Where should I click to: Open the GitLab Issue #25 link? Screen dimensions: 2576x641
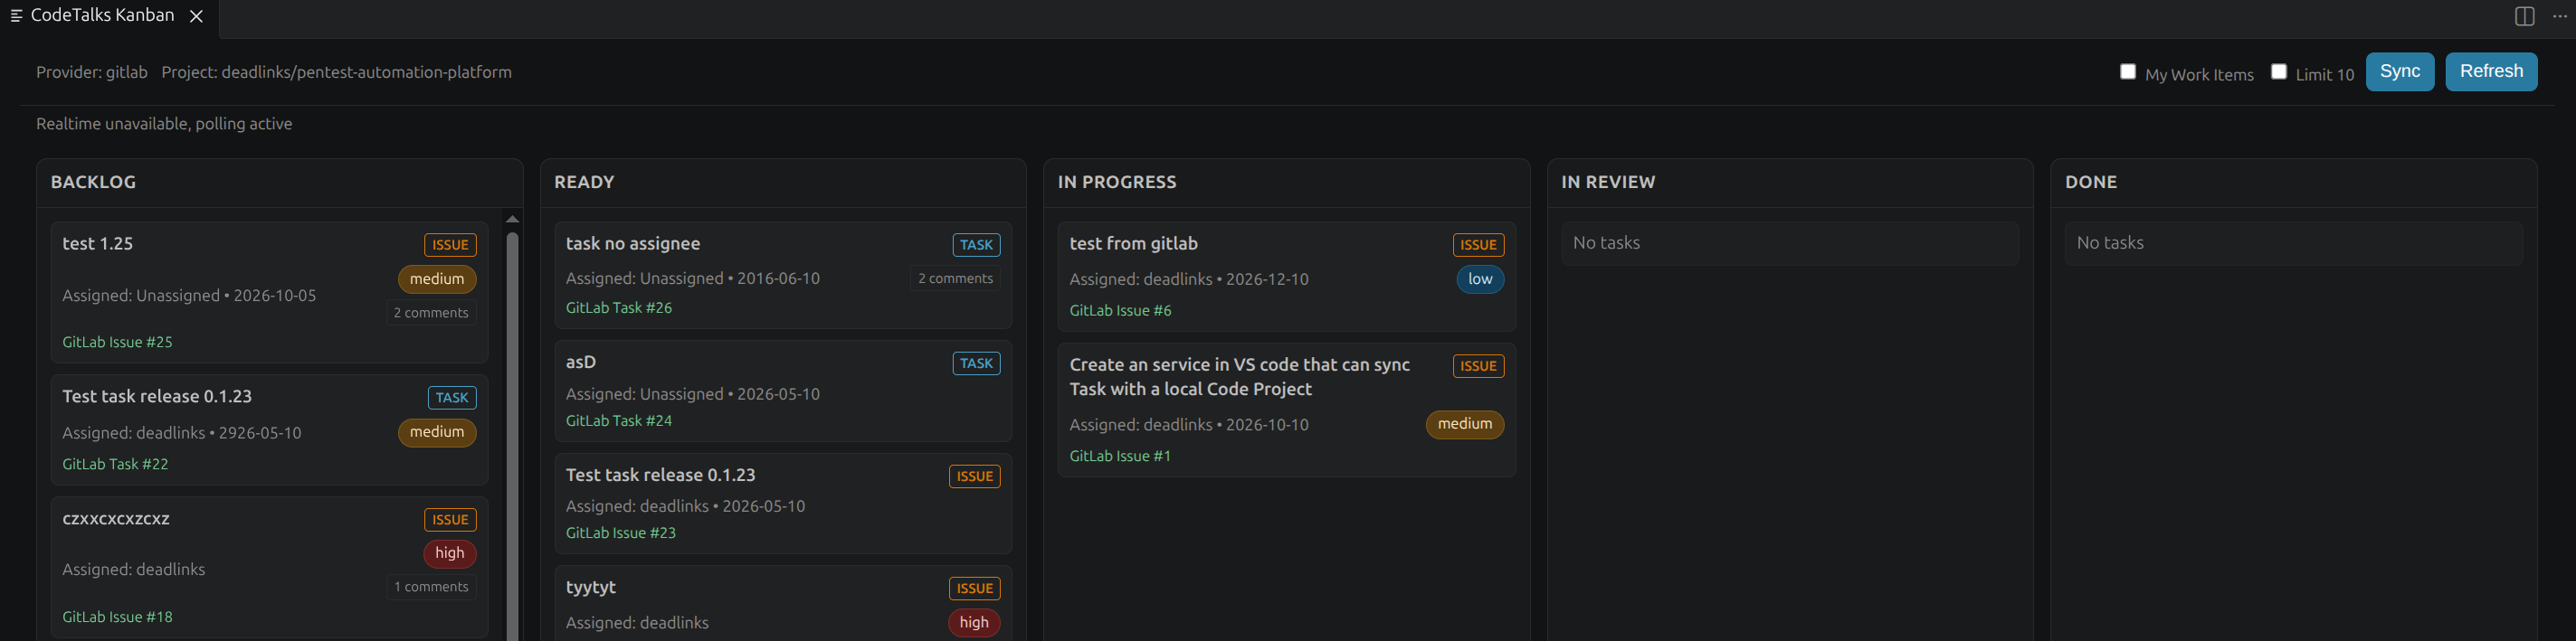pyautogui.click(x=117, y=343)
